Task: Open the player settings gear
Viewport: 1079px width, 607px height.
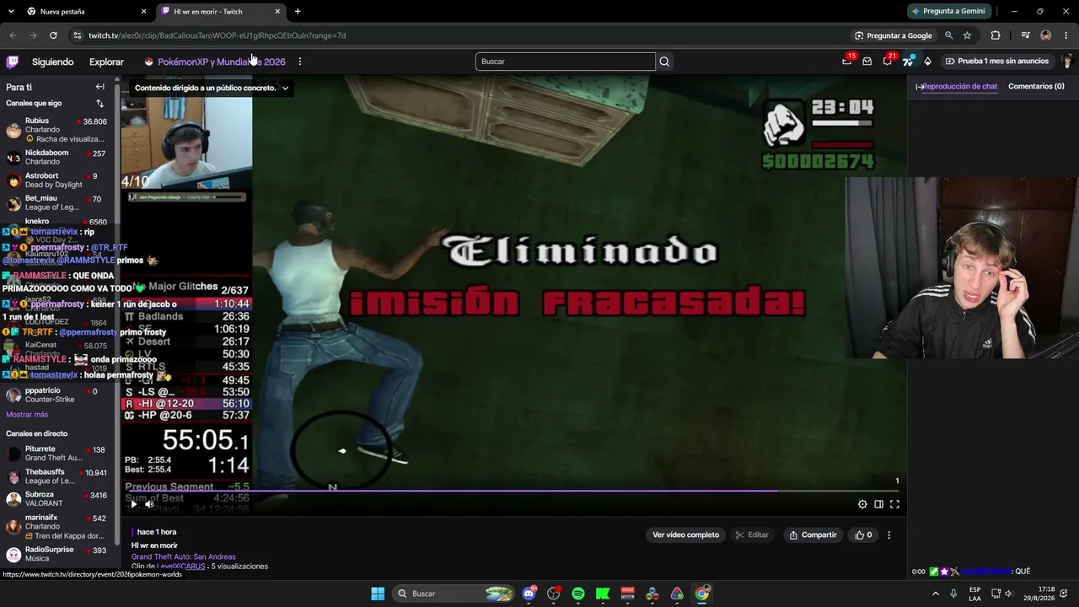Action: coord(862,504)
